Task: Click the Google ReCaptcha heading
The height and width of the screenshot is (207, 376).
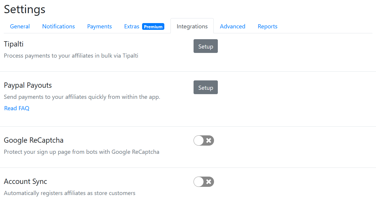Action: pos(34,140)
